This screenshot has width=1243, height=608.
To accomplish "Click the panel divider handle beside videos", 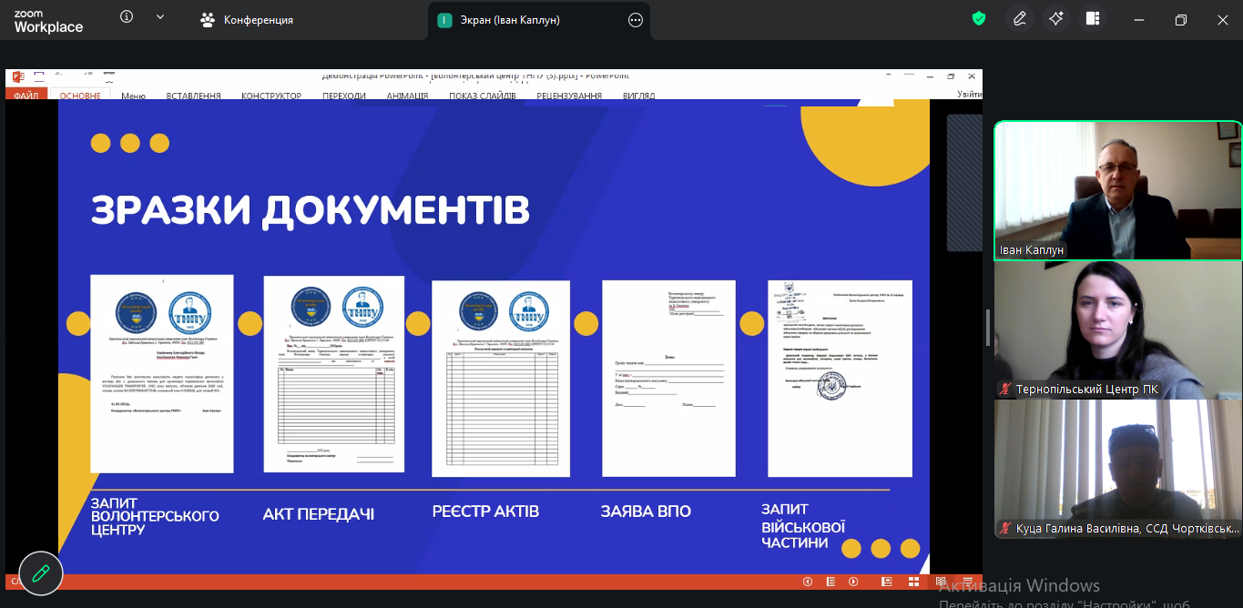I will tap(988, 329).
